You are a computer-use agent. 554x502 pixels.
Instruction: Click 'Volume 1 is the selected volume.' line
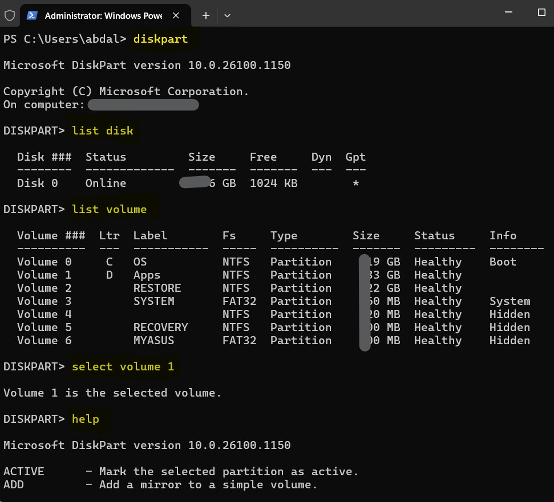pyautogui.click(x=112, y=393)
